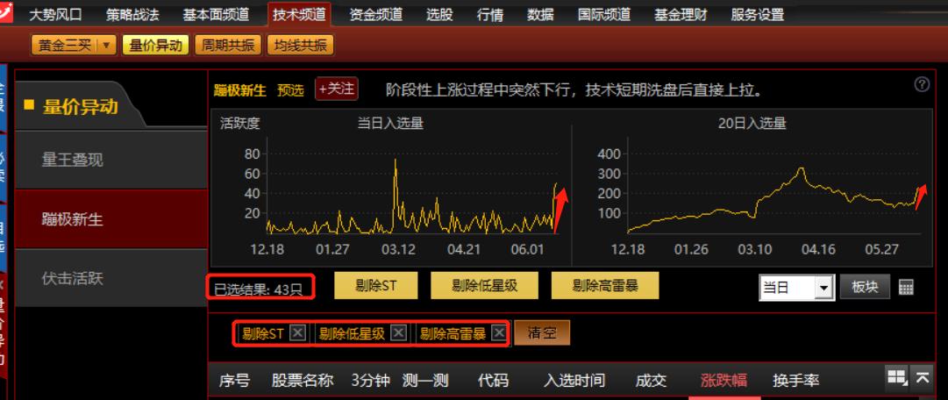This screenshot has height=400, width=948.
Task: Open the 行情 menu
Action: coord(489,15)
